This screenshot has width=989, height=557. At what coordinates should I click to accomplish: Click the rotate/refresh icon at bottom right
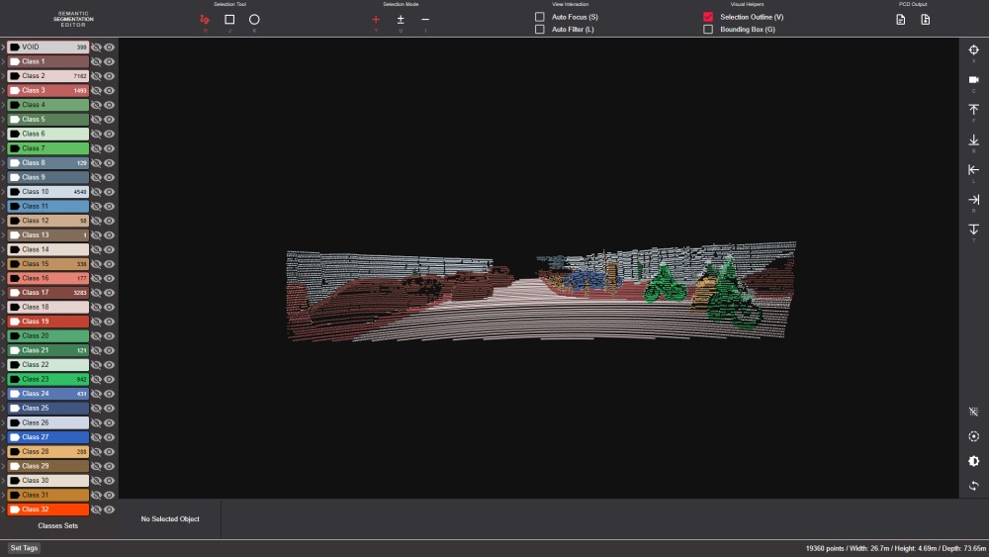[973, 486]
